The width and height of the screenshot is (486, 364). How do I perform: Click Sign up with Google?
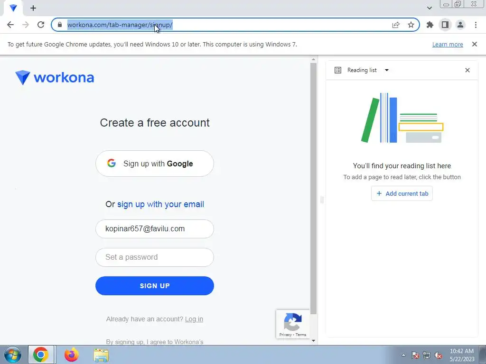coord(155,164)
